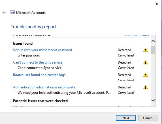The width and height of the screenshot is (162, 124).
Task: Click the scrollbar up arrow
Action: click(153, 41)
